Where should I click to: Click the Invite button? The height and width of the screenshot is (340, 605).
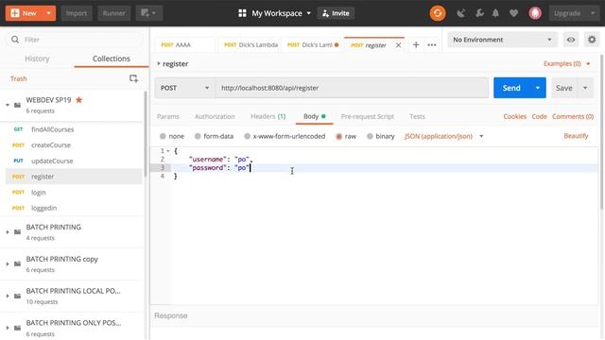336,13
